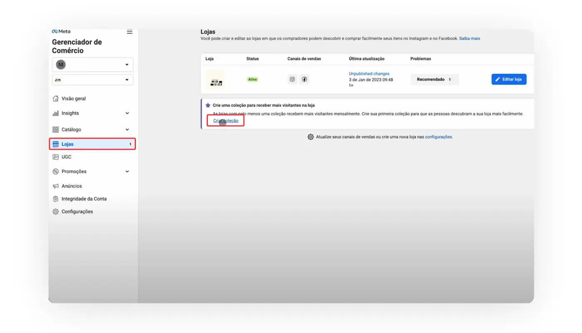Expand the Catálogo section chevron
Image resolution: width=582 pixels, height=333 pixels.
pyautogui.click(x=127, y=129)
